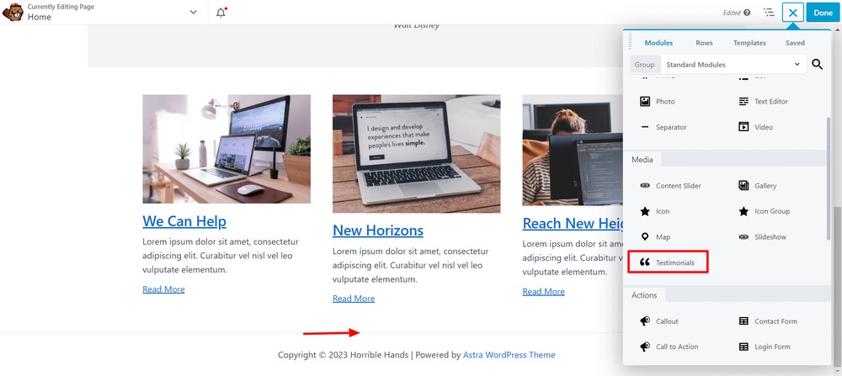This screenshot has height=376, width=842.
Task: Click the search magnifier in modules panel
Action: [818, 65]
